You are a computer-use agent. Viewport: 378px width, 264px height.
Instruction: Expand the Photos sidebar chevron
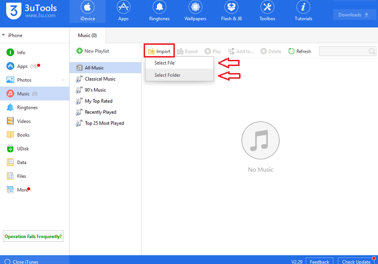tap(63, 80)
